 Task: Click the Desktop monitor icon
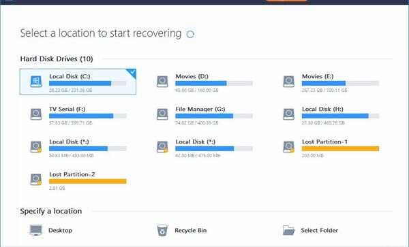pos(35,231)
